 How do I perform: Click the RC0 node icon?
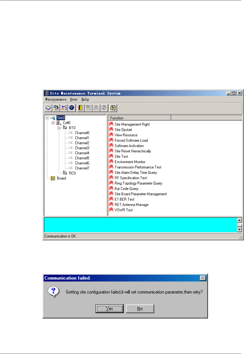(x=65, y=173)
